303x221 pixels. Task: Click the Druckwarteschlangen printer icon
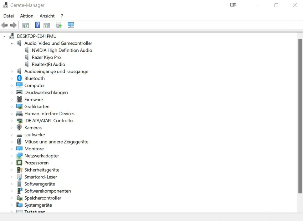click(x=19, y=92)
